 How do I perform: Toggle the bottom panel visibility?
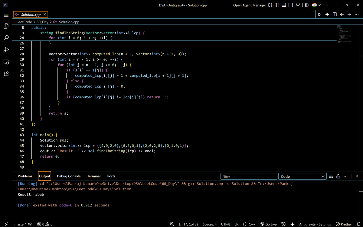point(284,5)
